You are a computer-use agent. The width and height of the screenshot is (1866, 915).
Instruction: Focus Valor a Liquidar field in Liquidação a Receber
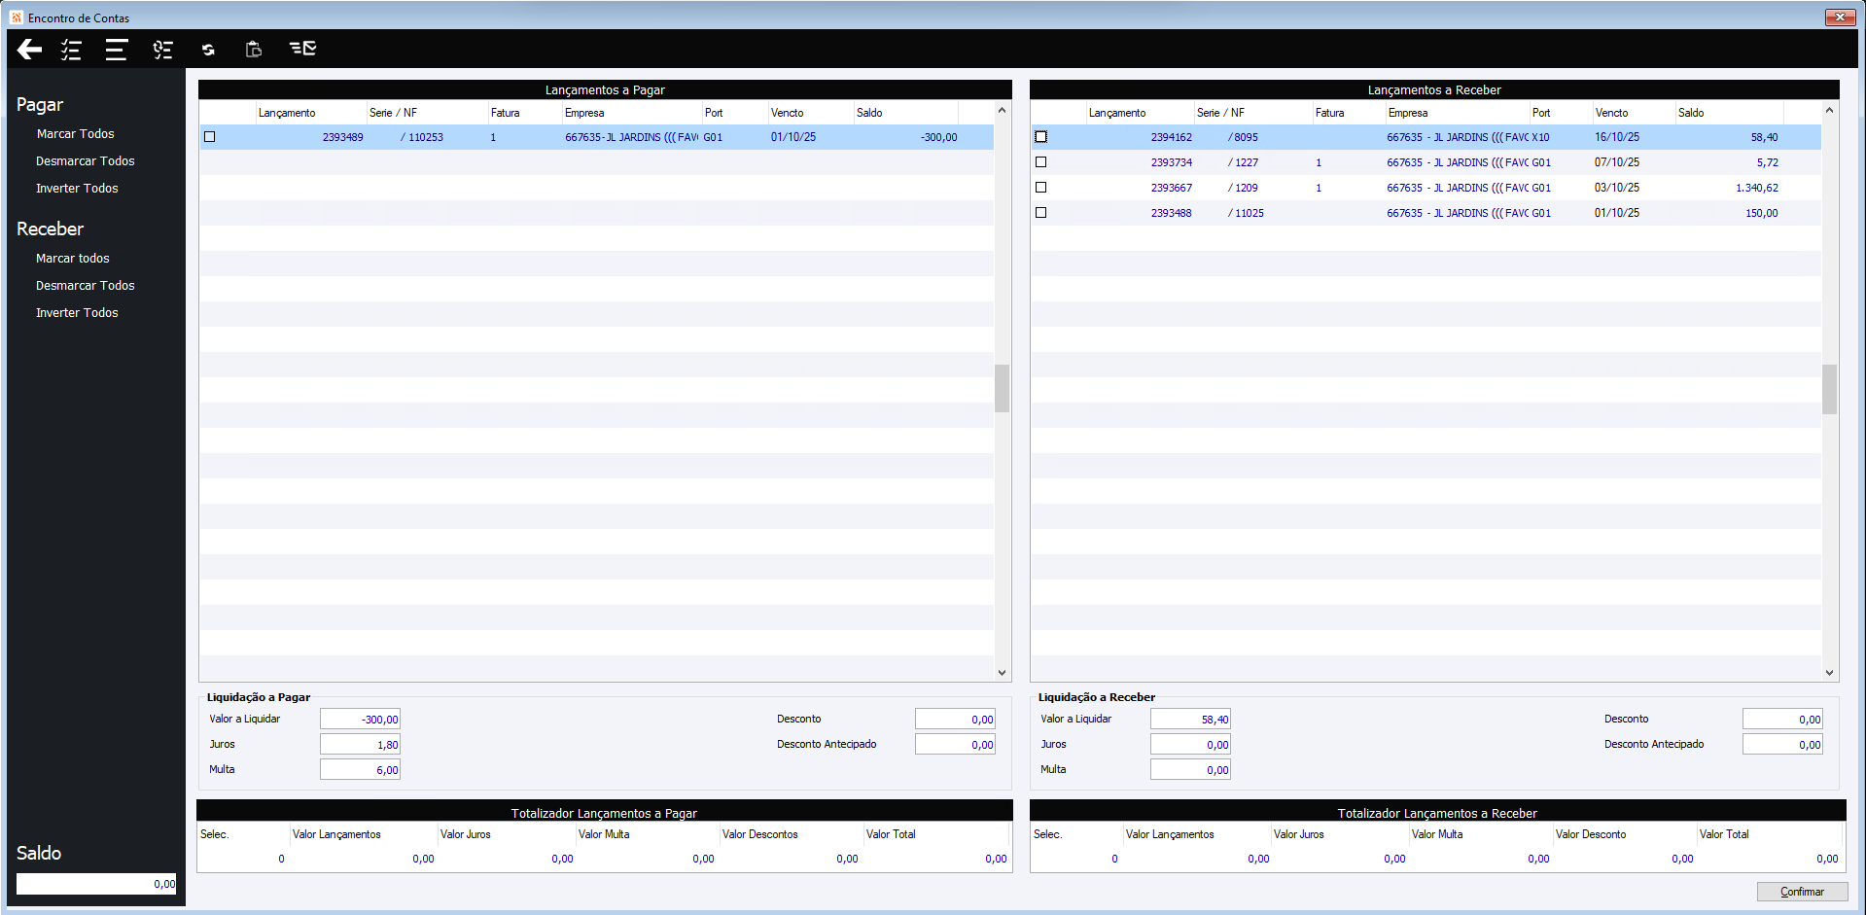tap(1190, 720)
